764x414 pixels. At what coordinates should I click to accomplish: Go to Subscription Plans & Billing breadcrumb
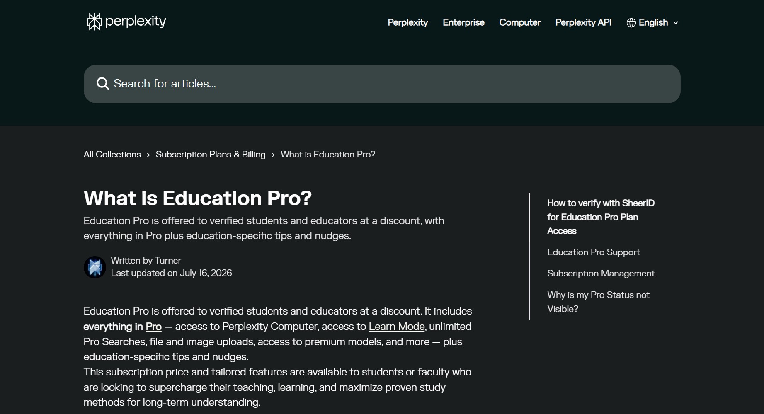(211, 155)
